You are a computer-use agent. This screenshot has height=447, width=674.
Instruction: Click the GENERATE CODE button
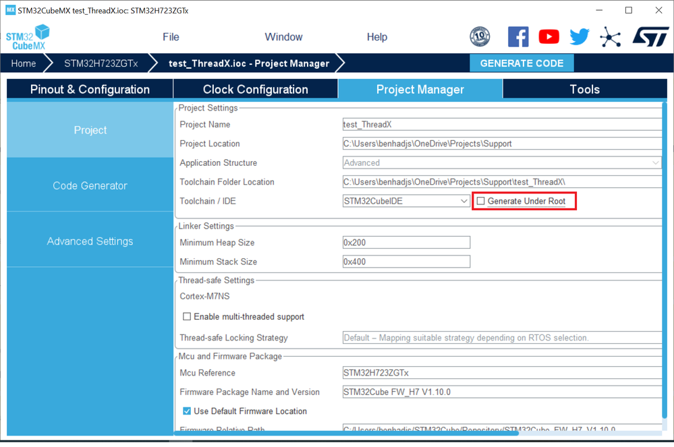pyautogui.click(x=522, y=63)
